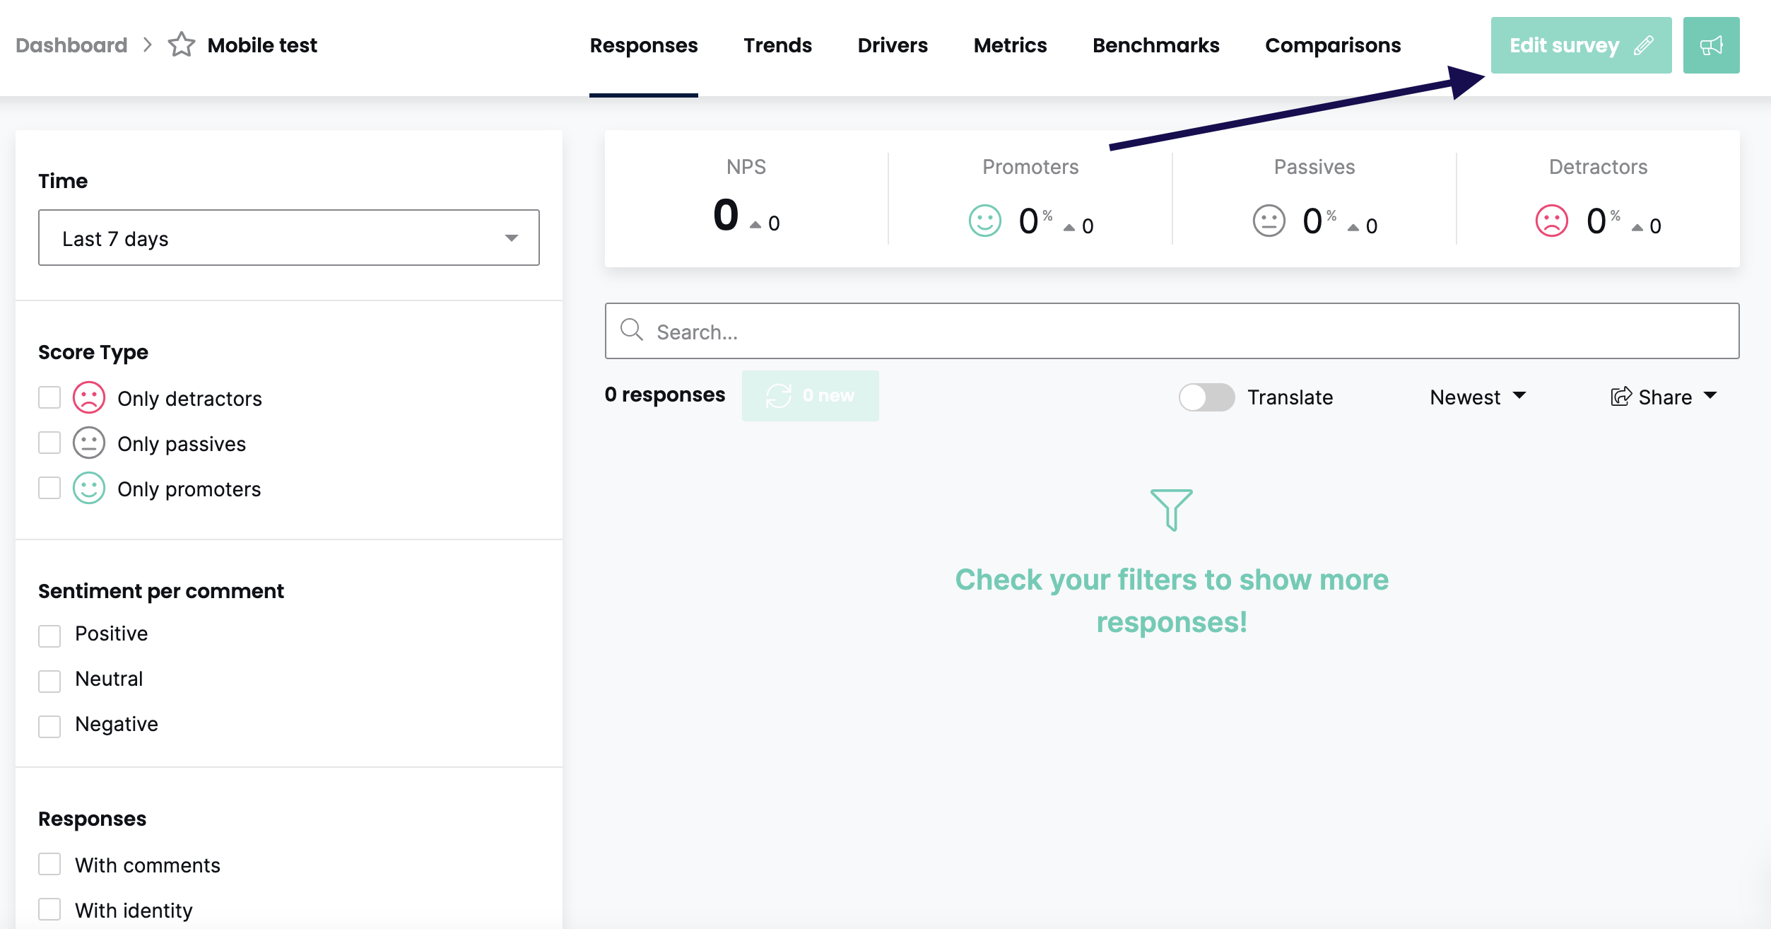Click the Edit survey button
Screen dimensions: 1771x929
point(1580,45)
